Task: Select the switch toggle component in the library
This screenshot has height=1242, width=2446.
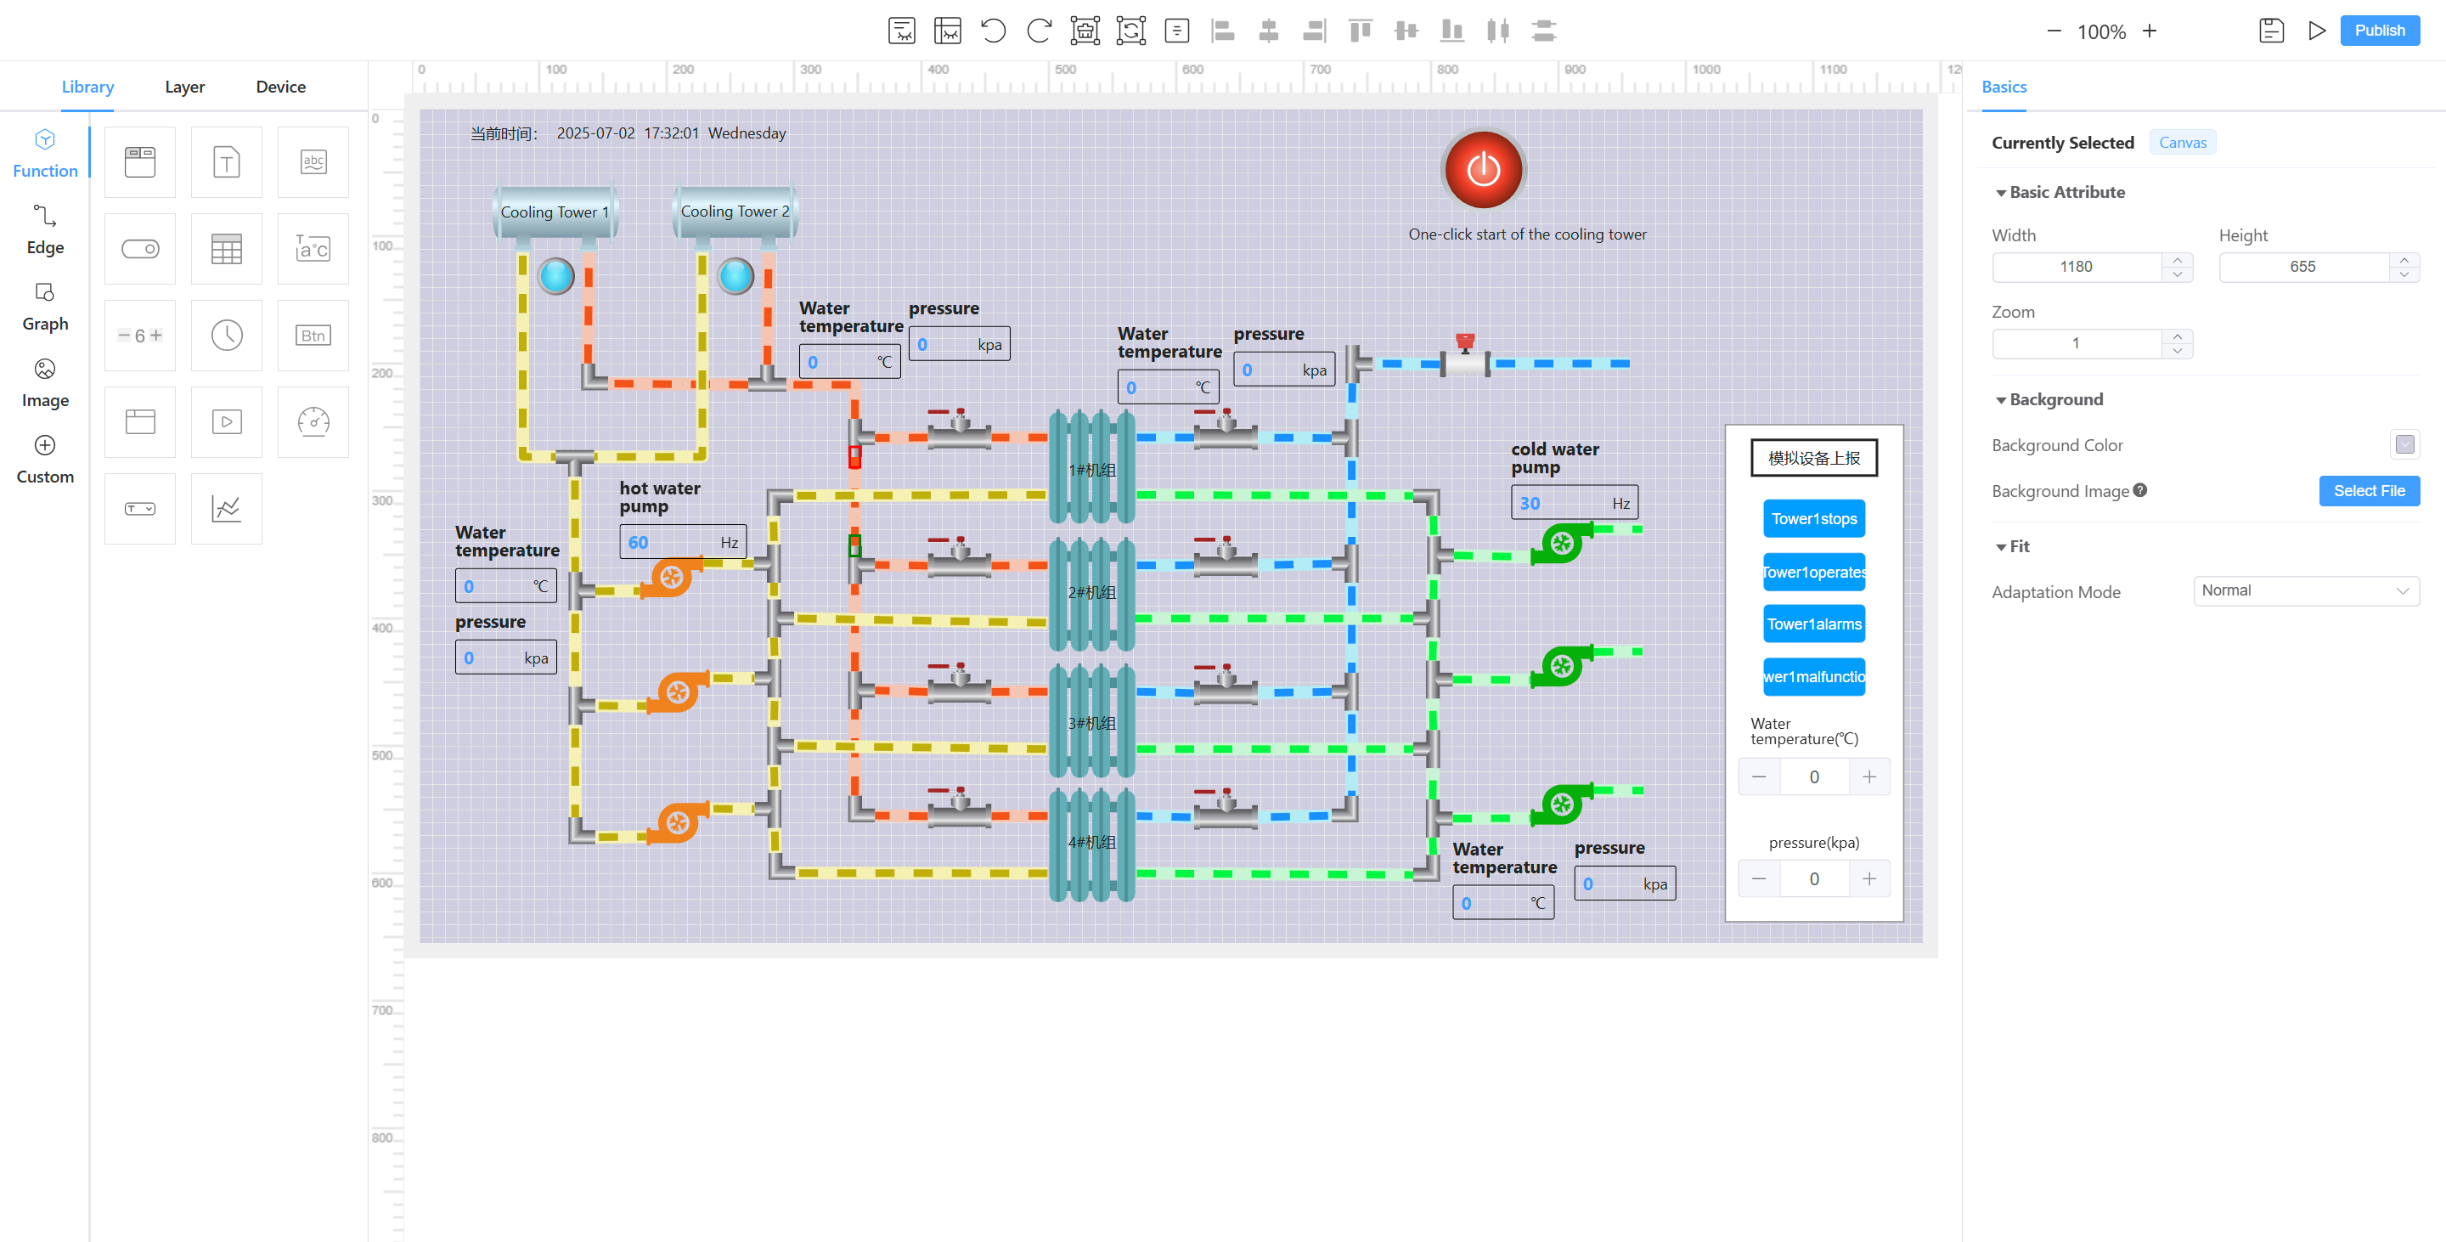Action: 139,249
